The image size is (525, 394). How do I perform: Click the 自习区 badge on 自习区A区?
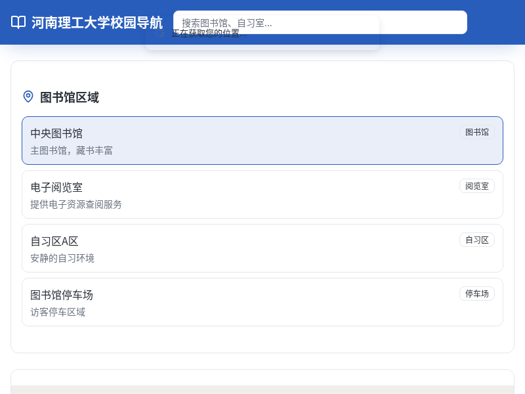[477, 240]
